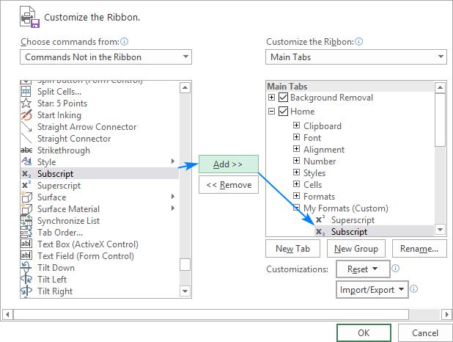Click the OK button
The height and width of the screenshot is (342, 453).
coord(364,332)
